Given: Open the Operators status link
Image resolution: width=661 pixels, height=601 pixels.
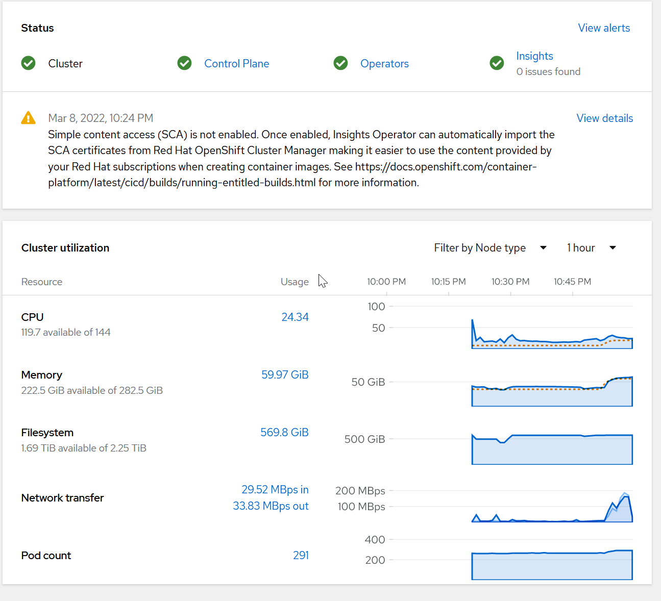Looking at the screenshot, I should click(x=384, y=64).
